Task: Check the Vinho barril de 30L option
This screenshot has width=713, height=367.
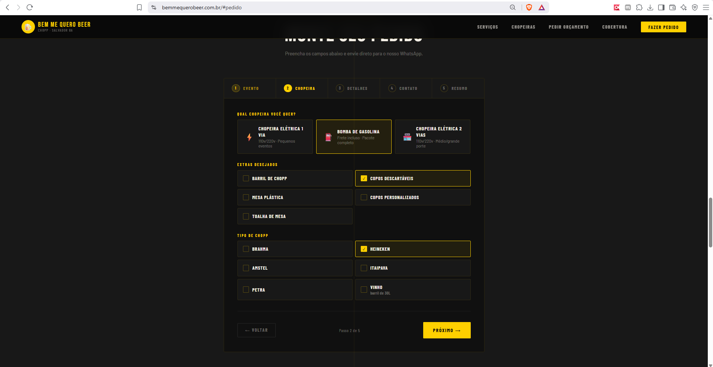Action: (x=413, y=290)
